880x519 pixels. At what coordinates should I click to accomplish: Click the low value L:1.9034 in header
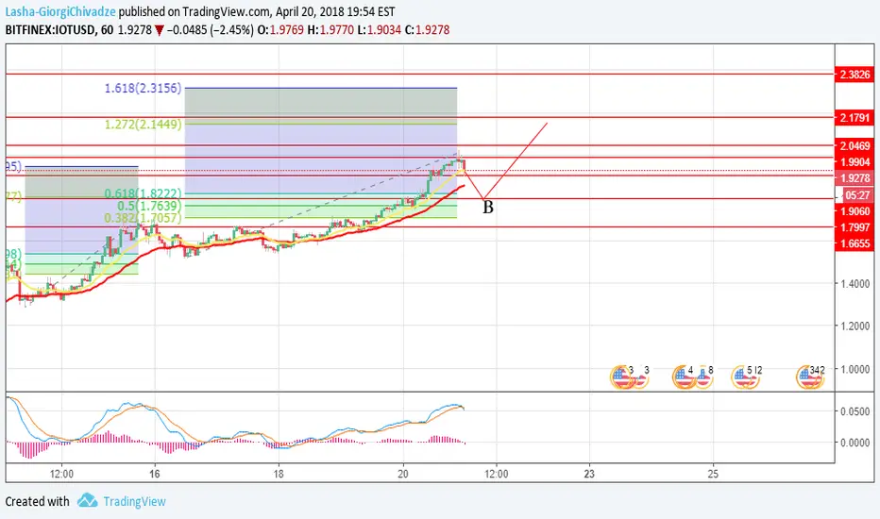380,30
